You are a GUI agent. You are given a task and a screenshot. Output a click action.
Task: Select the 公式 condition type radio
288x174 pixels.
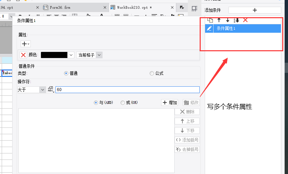(x=152, y=74)
